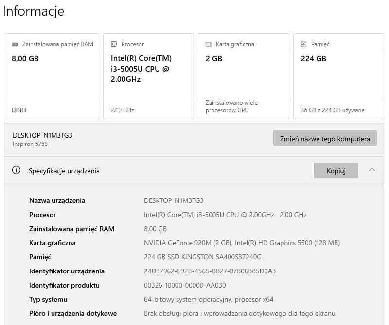The height and width of the screenshot is (325, 389).
Task: Click the Specyfikacje urządzenia header
Action: point(64,171)
